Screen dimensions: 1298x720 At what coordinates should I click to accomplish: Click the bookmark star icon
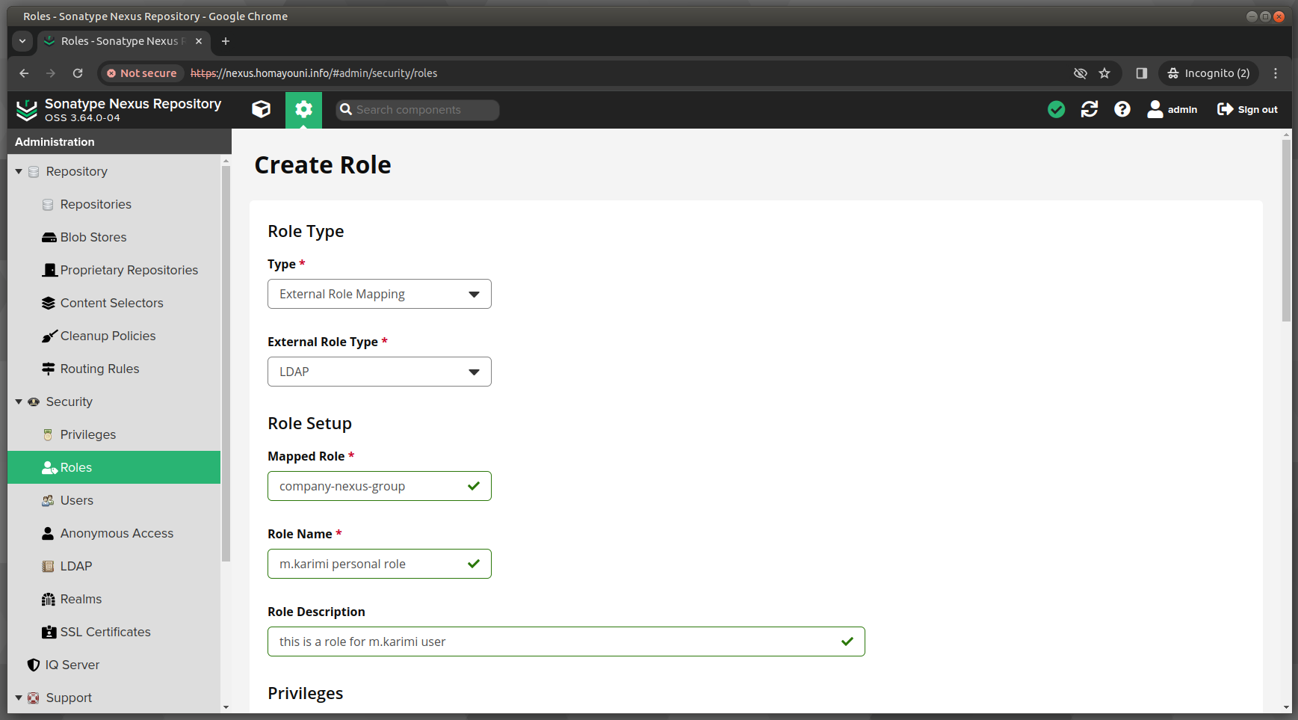coord(1104,73)
